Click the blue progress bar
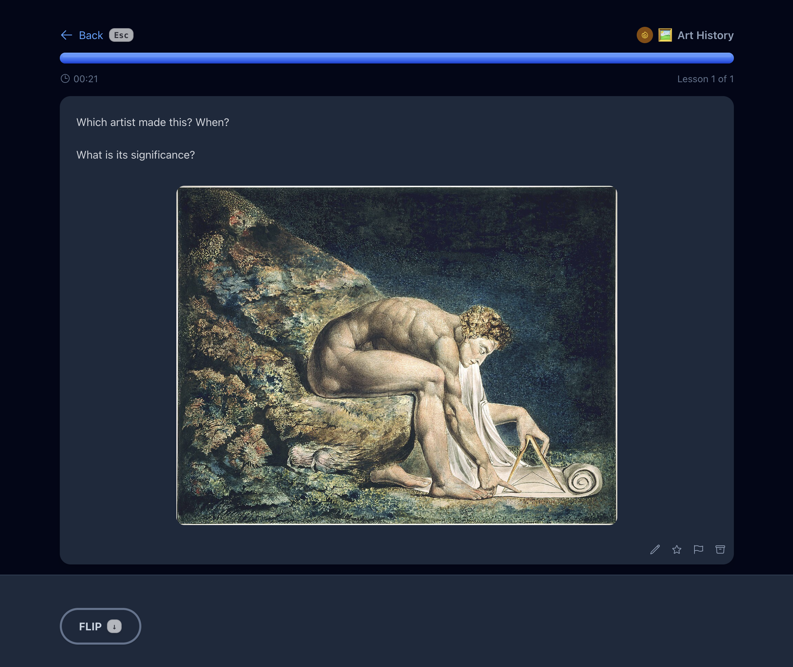The height and width of the screenshot is (667, 793). pyautogui.click(x=396, y=58)
